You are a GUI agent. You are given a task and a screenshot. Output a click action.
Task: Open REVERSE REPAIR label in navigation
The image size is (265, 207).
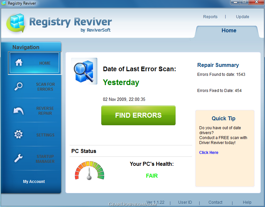tap(45, 111)
